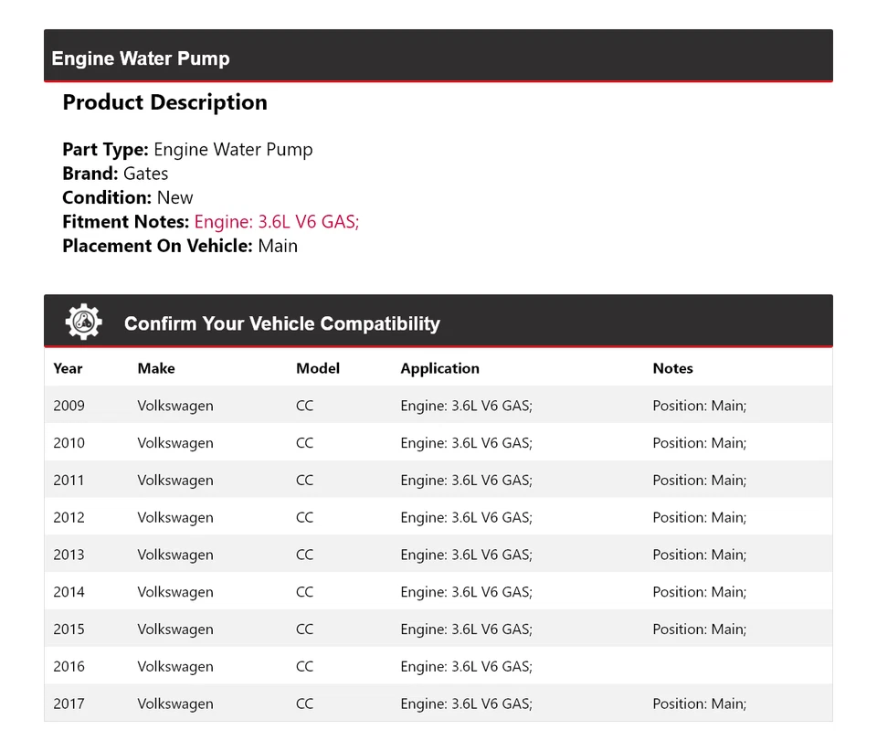Click the 2013 row engine application text

pyautogui.click(x=466, y=555)
